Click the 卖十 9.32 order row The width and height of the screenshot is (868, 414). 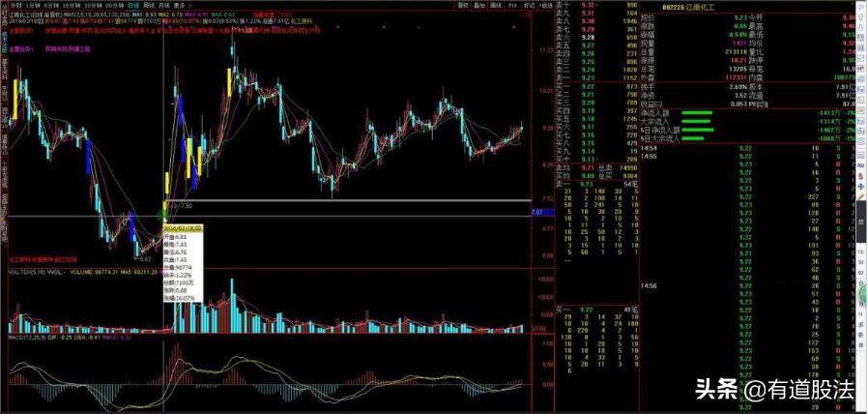pyautogui.click(x=595, y=5)
